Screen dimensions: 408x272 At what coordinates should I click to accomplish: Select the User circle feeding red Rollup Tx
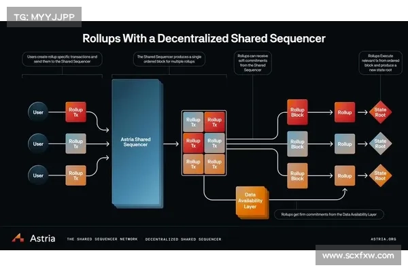(38, 112)
